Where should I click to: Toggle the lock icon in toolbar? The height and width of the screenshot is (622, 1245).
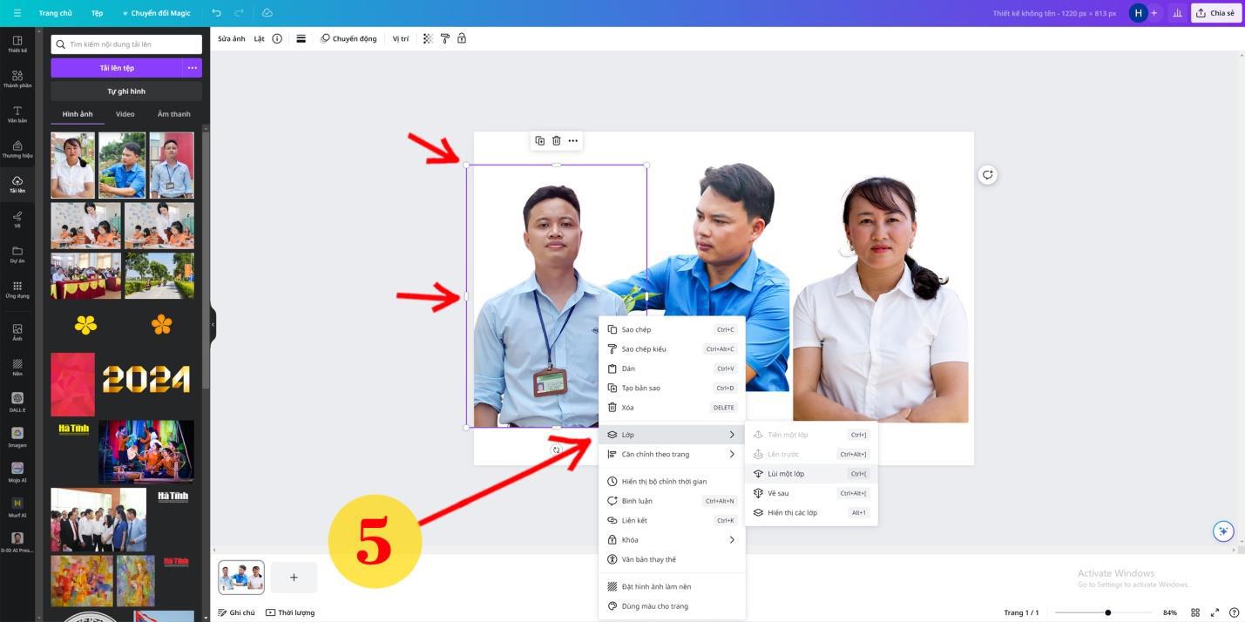(x=462, y=38)
